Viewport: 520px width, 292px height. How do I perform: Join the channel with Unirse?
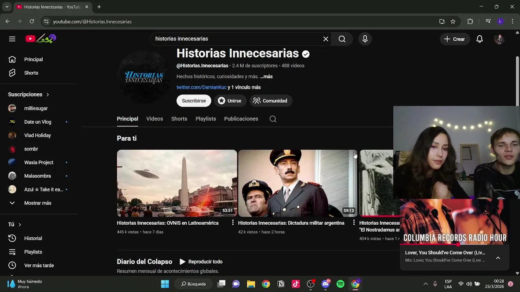(x=230, y=101)
